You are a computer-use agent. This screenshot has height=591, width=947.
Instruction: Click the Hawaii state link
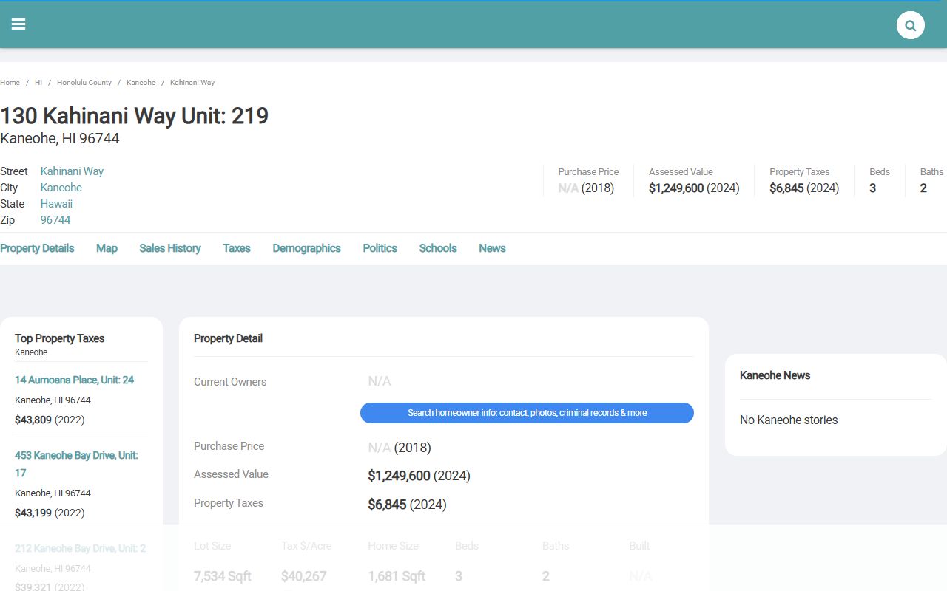tap(56, 204)
